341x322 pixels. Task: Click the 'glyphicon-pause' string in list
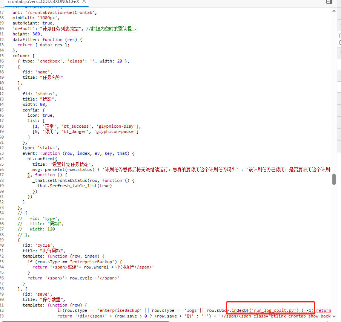click(117, 131)
